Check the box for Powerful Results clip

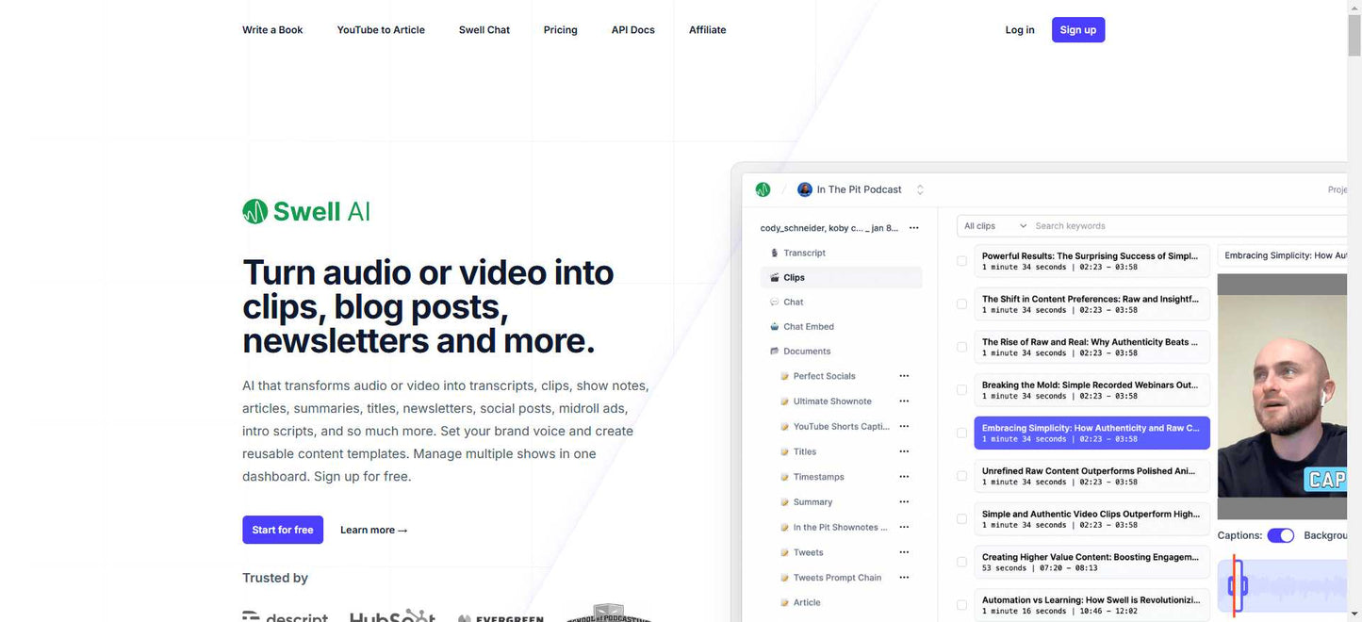(x=961, y=261)
